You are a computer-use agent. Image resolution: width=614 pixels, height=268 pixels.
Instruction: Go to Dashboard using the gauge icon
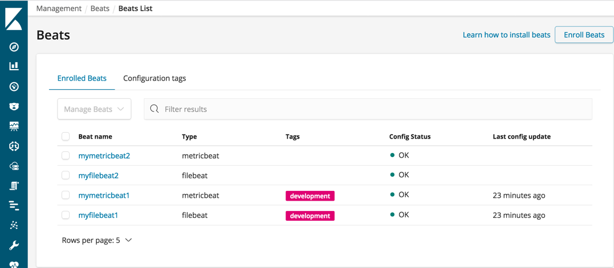point(14,87)
